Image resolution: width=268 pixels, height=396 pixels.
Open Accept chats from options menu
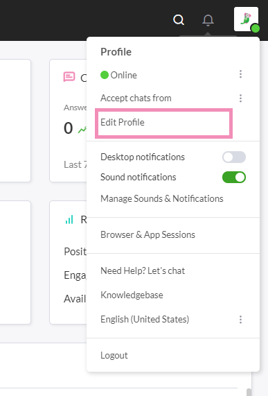coord(240,98)
